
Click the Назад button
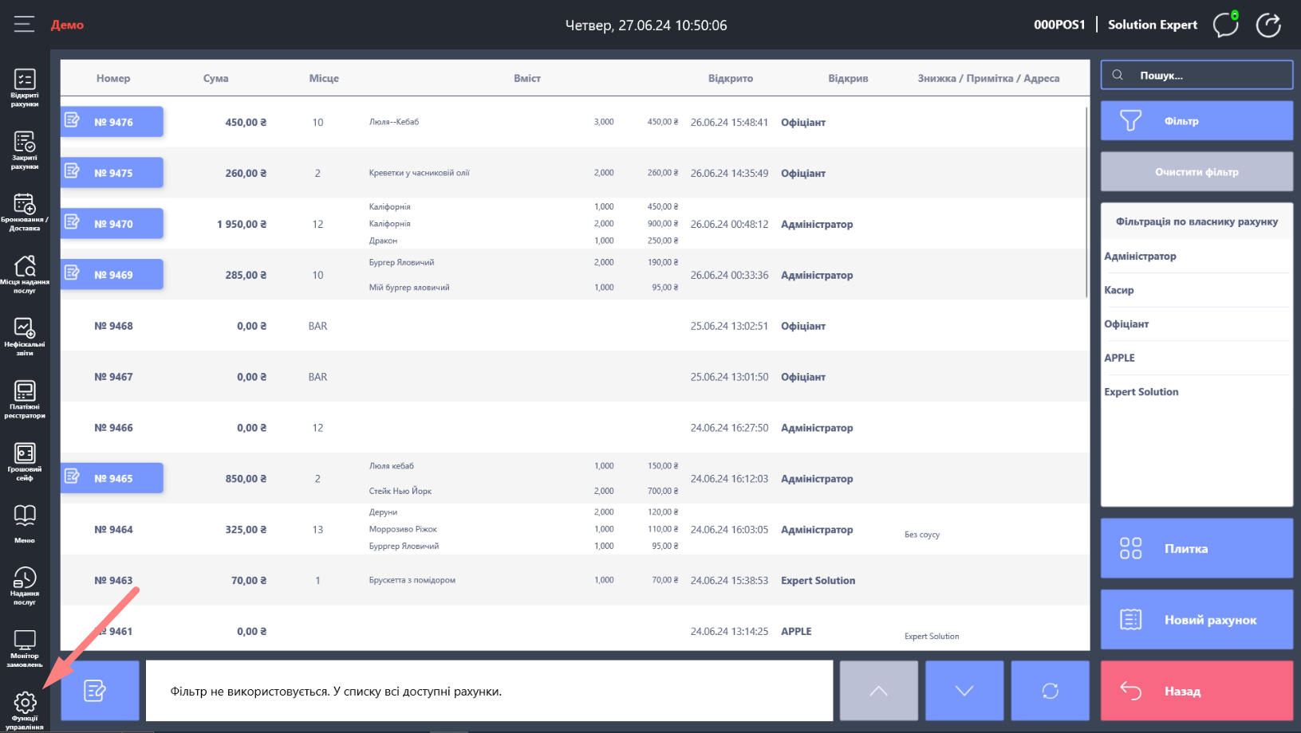(1197, 691)
